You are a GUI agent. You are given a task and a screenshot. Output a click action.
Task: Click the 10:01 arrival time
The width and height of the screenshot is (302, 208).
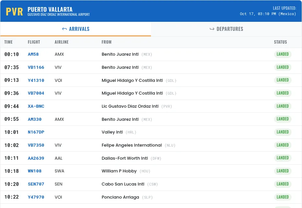click(x=11, y=132)
